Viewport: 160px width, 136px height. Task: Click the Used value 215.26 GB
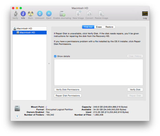pyautogui.click(x=111, y=112)
